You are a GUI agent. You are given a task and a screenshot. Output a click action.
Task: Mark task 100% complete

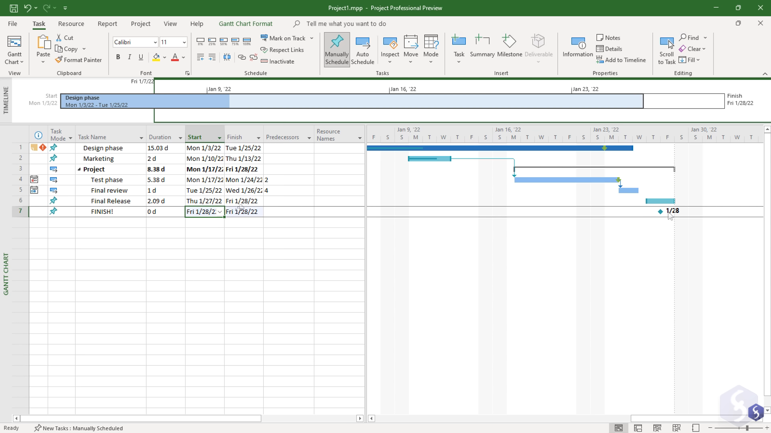pos(247,41)
